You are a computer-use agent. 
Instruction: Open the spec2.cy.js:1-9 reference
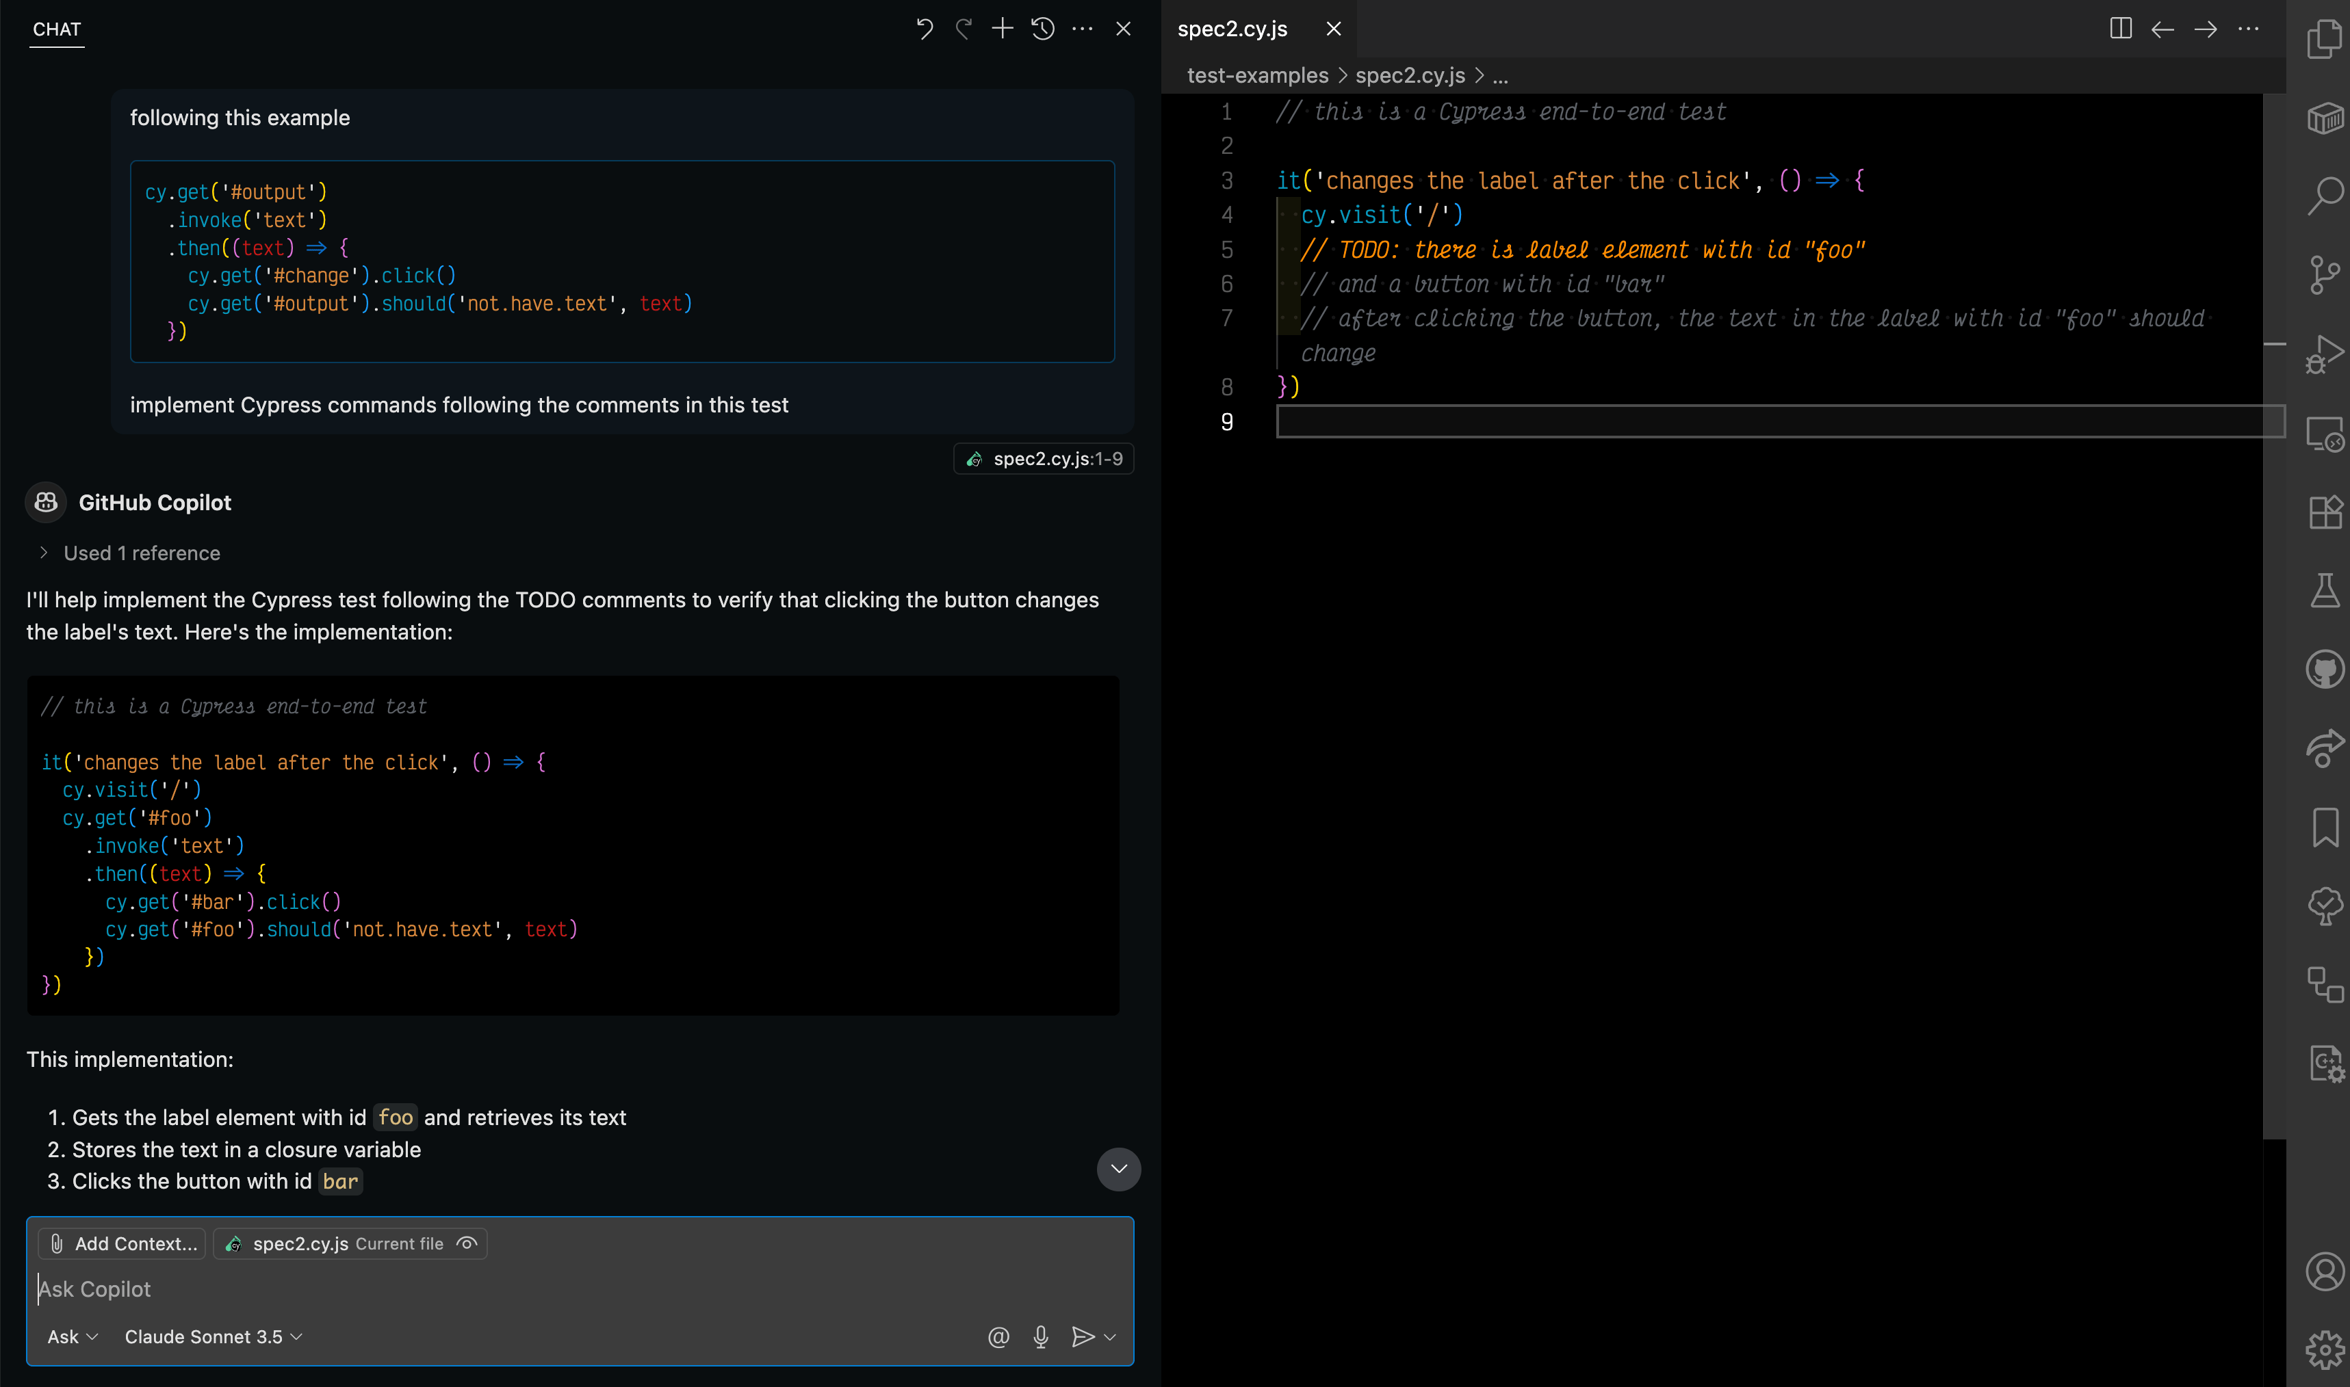1044,459
